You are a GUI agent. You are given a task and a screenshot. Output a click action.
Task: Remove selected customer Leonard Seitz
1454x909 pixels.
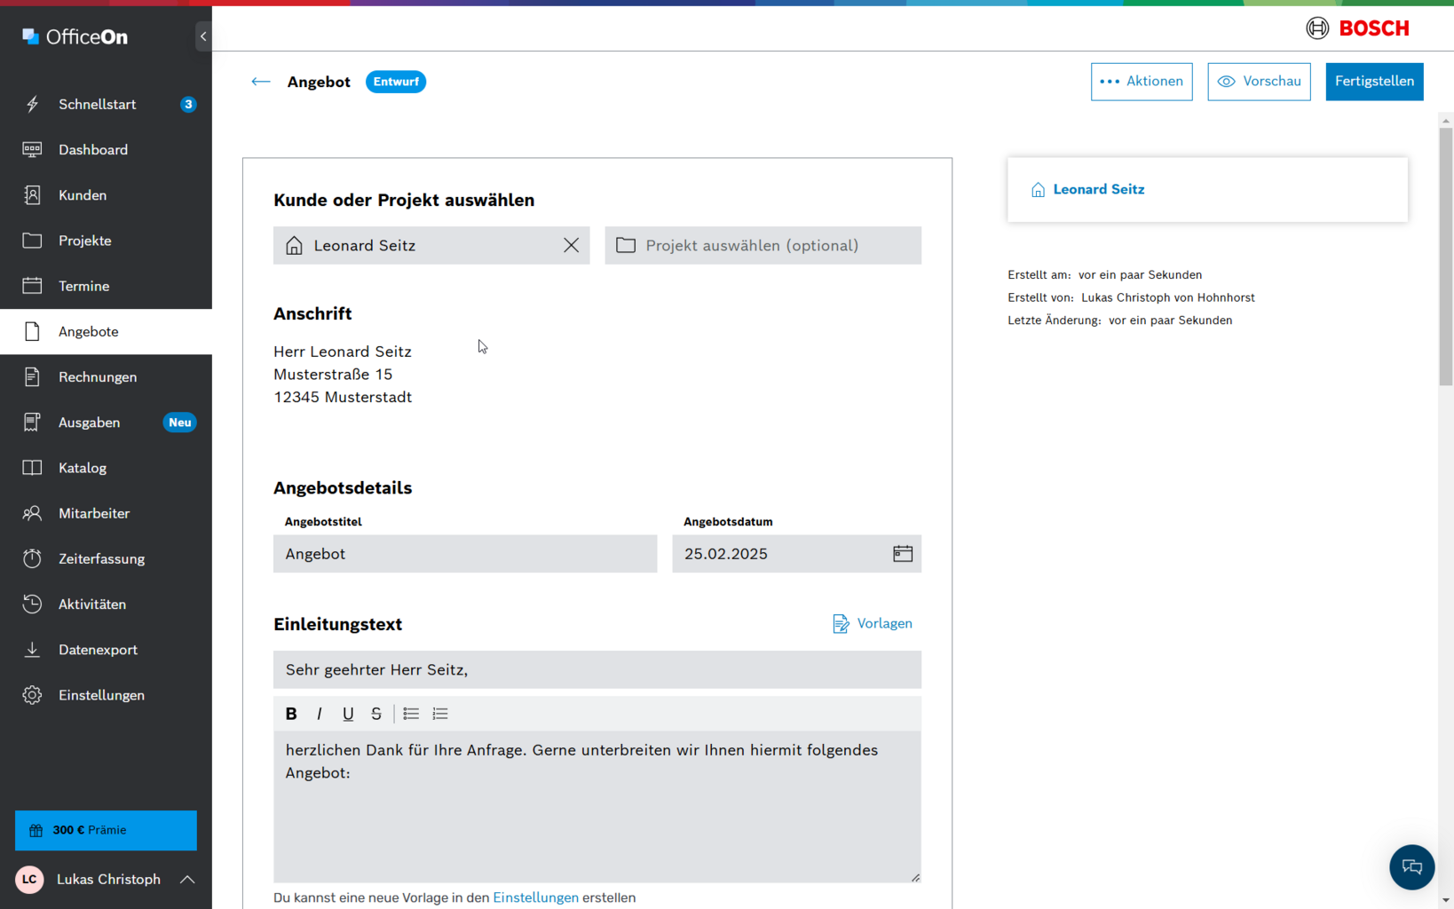[x=571, y=246]
